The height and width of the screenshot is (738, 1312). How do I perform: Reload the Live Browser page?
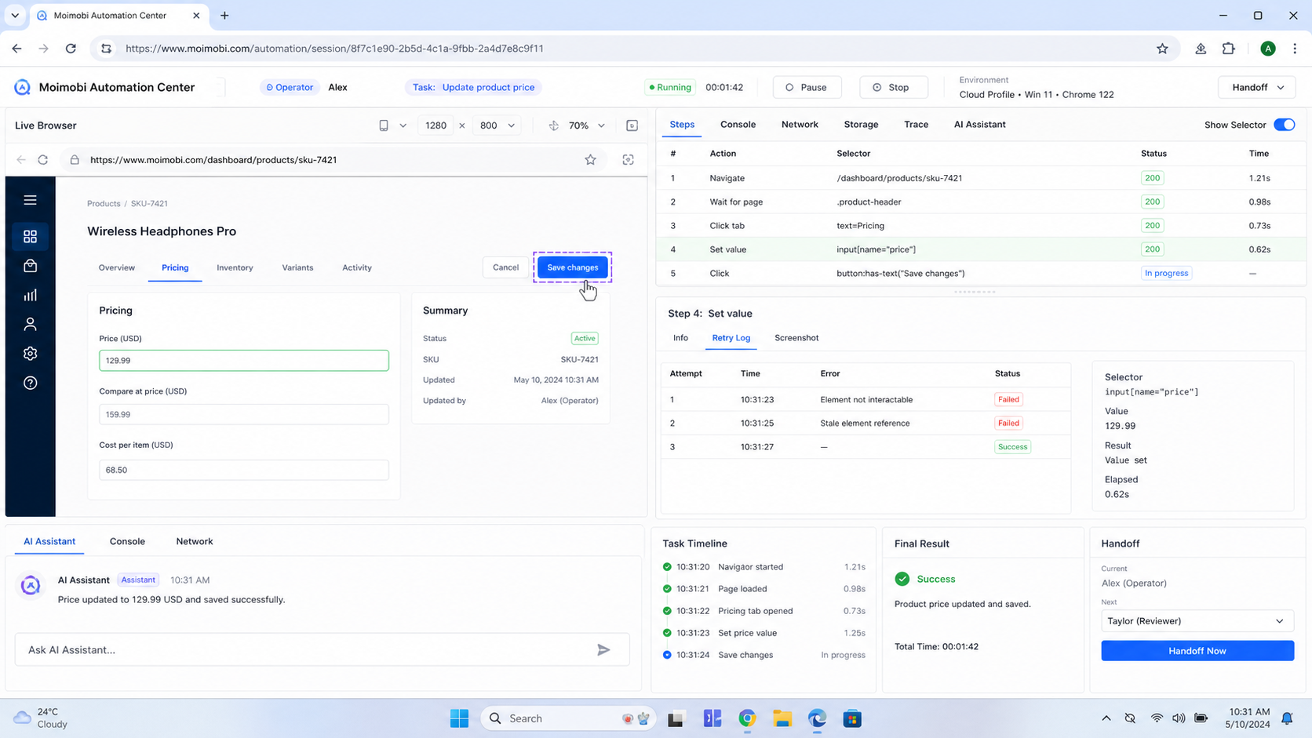[x=43, y=160]
